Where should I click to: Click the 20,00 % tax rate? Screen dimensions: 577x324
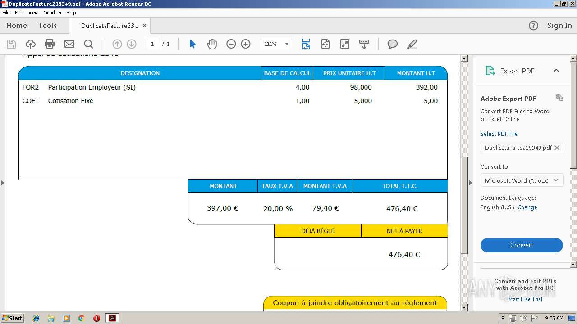(x=278, y=208)
